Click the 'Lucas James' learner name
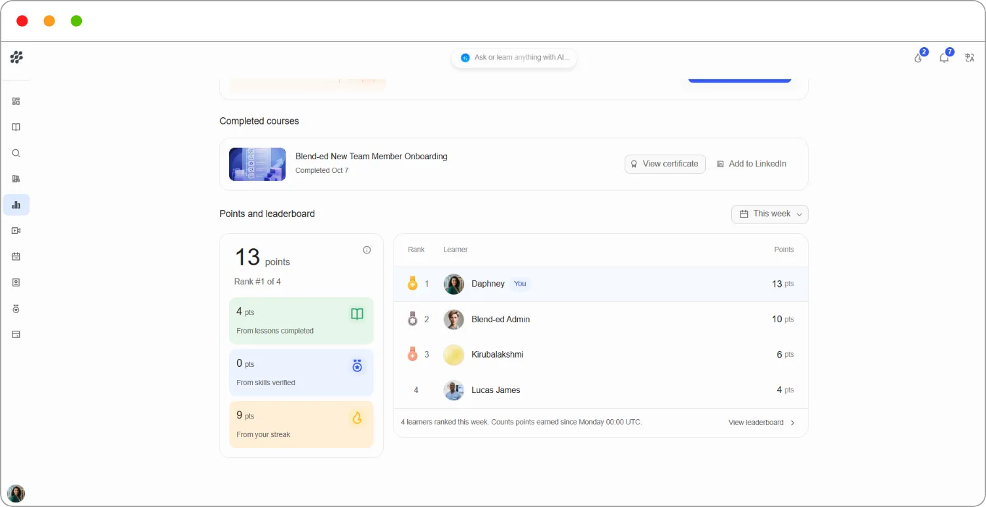The width and height of the screenshot is (986, 507). tap(496, 390)
